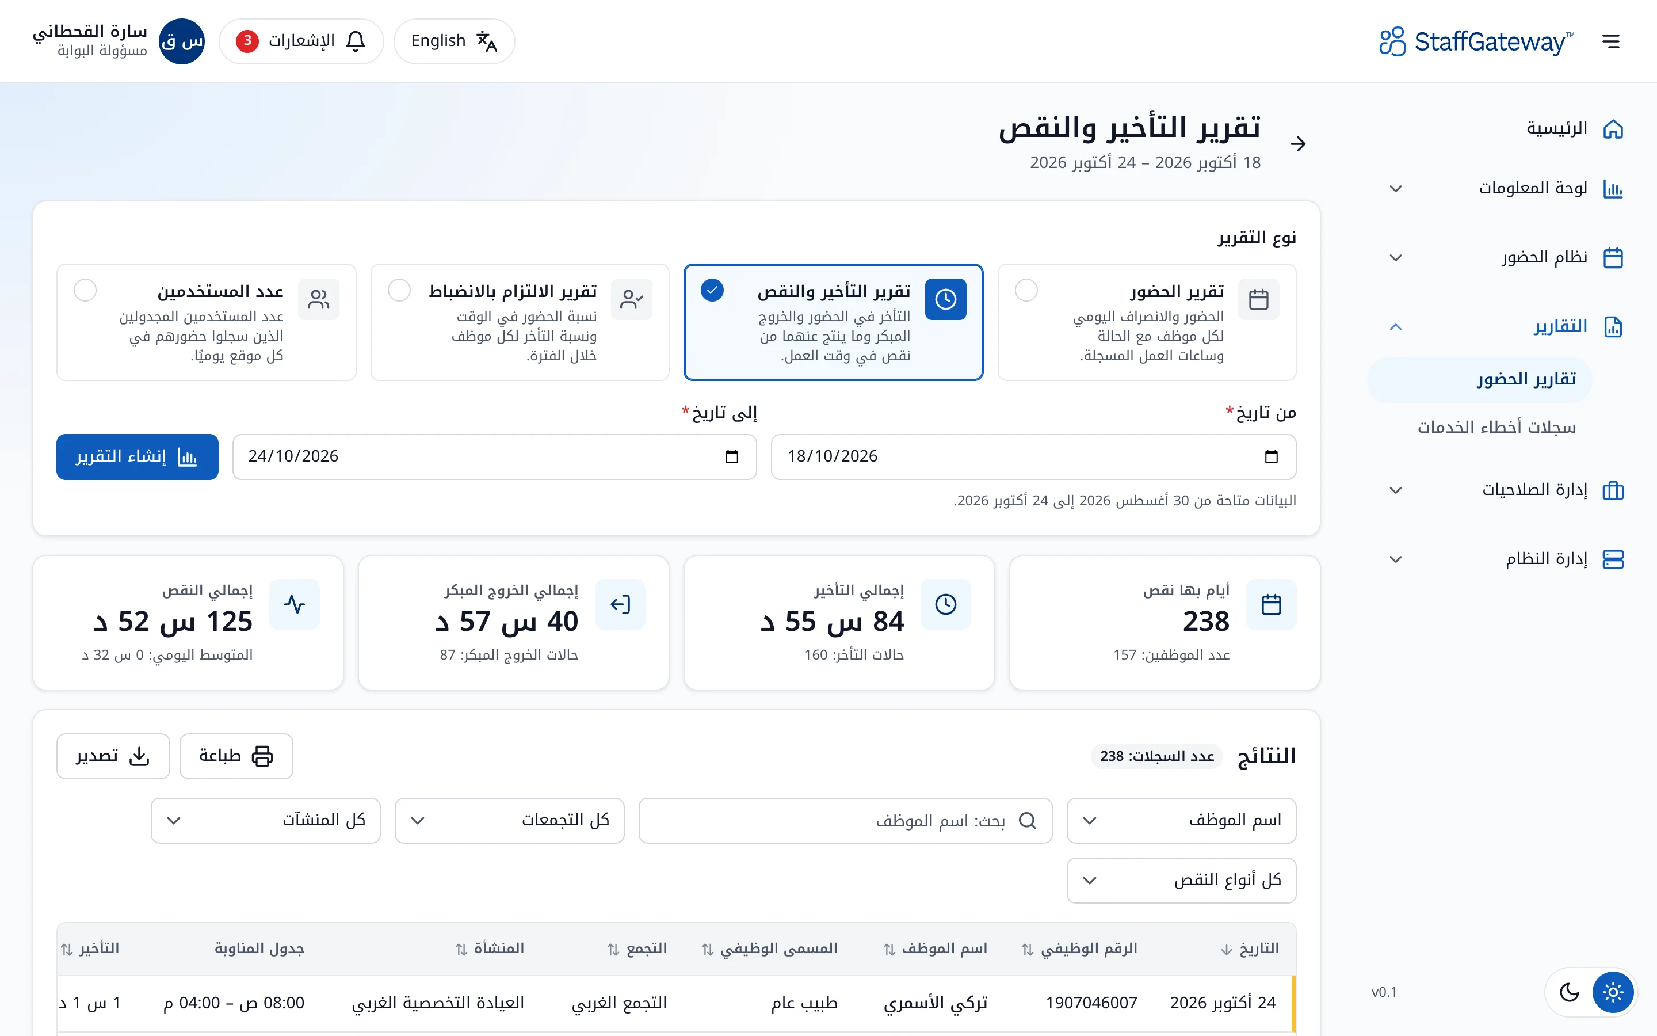Viewport: 1657px width, 1036px height.
Task: Click the home icon for الرئيسية
Action: 1613,129
